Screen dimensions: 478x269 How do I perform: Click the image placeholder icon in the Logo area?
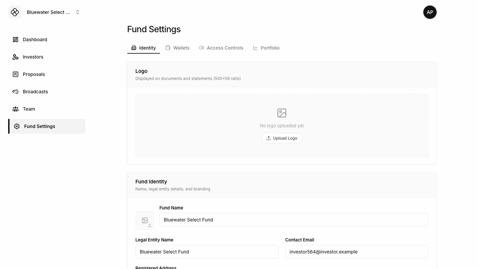(281, 113)
